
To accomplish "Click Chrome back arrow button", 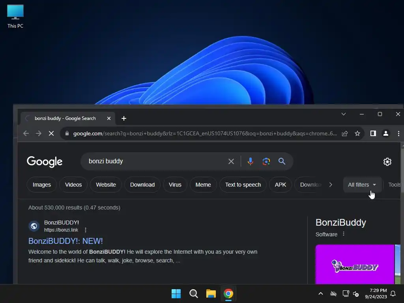I will (26, 133).
